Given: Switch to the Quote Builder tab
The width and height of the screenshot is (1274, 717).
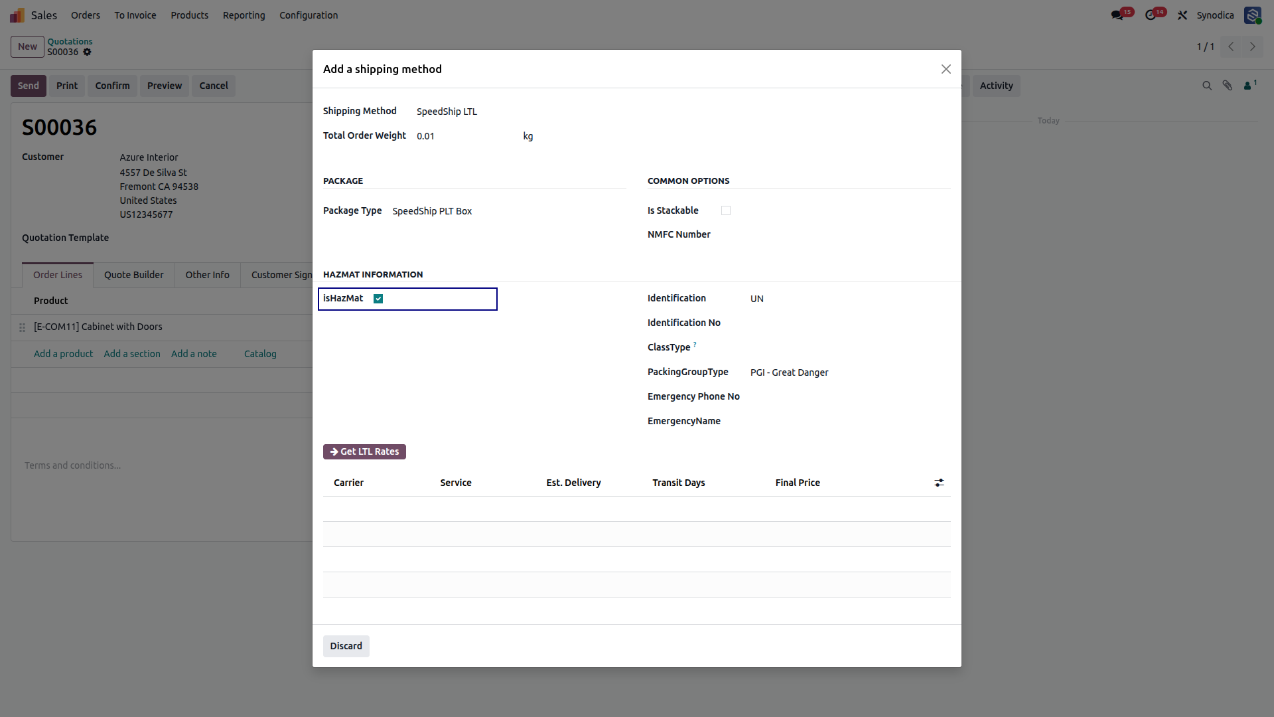Looking at the screenshot, I should pos(133,275).
